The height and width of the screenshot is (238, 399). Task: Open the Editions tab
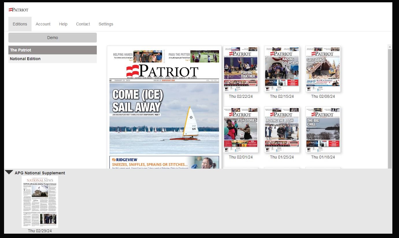click(20, 24)
